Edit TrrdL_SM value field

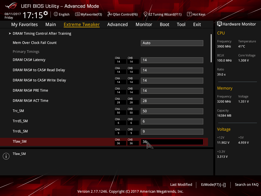172,132
